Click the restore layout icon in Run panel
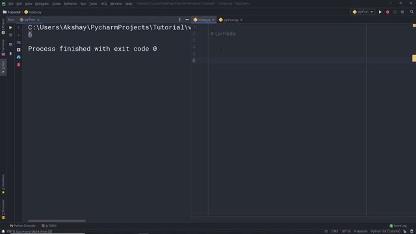Viewport: 416px width, 234px height. pyautogui.click(x=10, y=44)
